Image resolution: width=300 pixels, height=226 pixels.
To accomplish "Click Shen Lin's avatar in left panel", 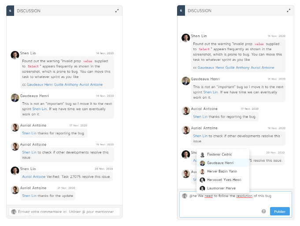I will point(15,55).
